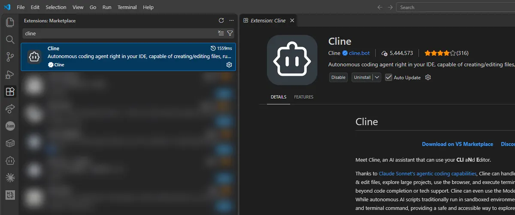The image size is (515, 215).
Task: Click the top command center Search box
Action: click(x=455, y=7)
